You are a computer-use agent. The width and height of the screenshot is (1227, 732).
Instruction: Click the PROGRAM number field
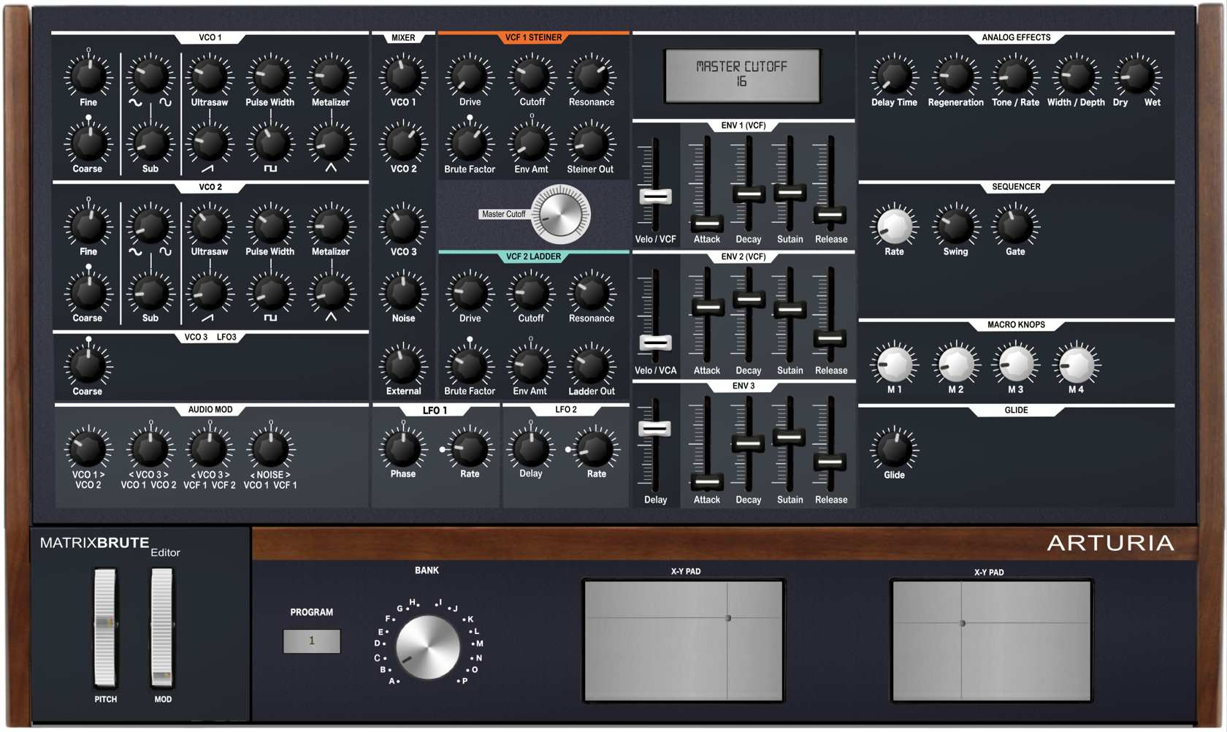pyautogui.click(x=312, y=641)
